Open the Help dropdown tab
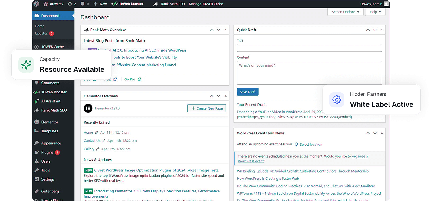432x201 pixels. click(x=375, y=12)
